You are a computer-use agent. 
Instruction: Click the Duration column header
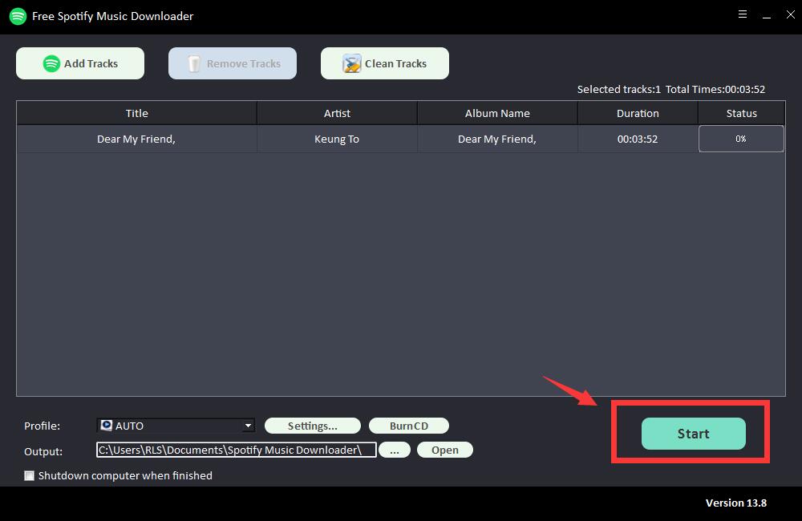[638, 113]
